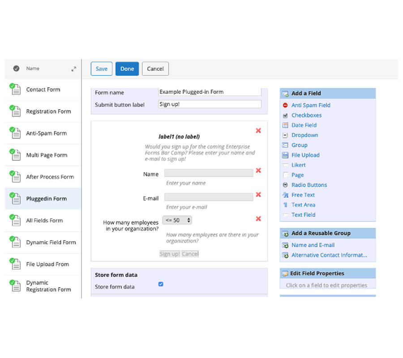Image resolution: width=403 pixels, height=358 pixels.
Task: Click the Cancel button in toolbar
Action: coord(155,68)
